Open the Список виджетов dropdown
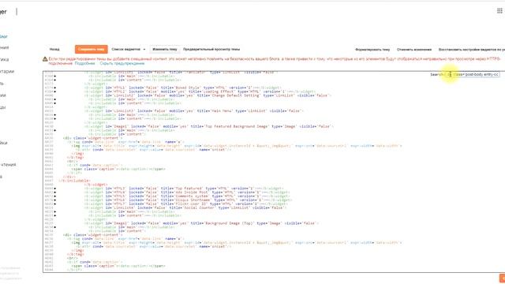 click(128, 49)
